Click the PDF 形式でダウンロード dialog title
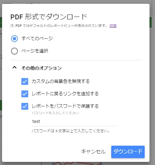The image size is (155, 165). click(x=49, y=17)
